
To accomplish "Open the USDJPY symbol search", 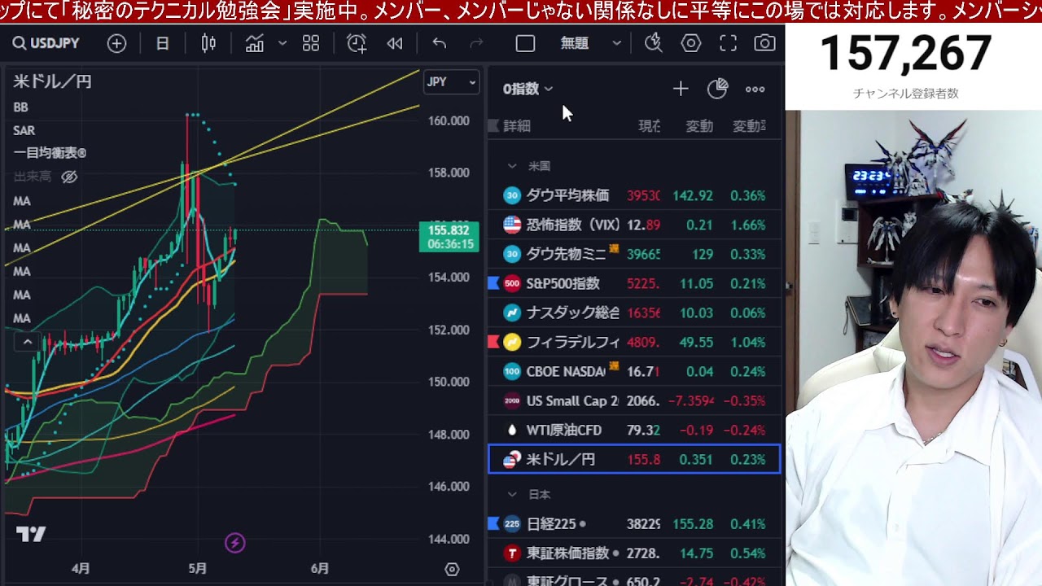I will pyautogui.click(x=46, y=44).
